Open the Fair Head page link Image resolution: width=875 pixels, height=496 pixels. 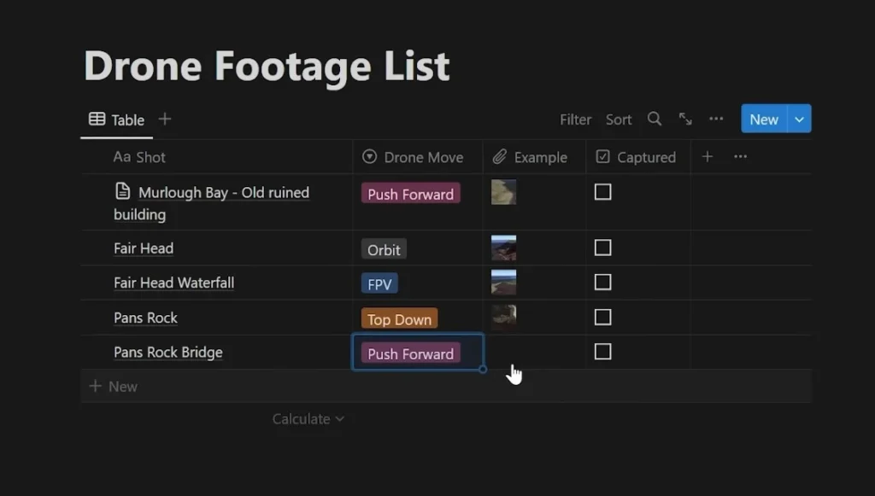[x=144, y=248]
